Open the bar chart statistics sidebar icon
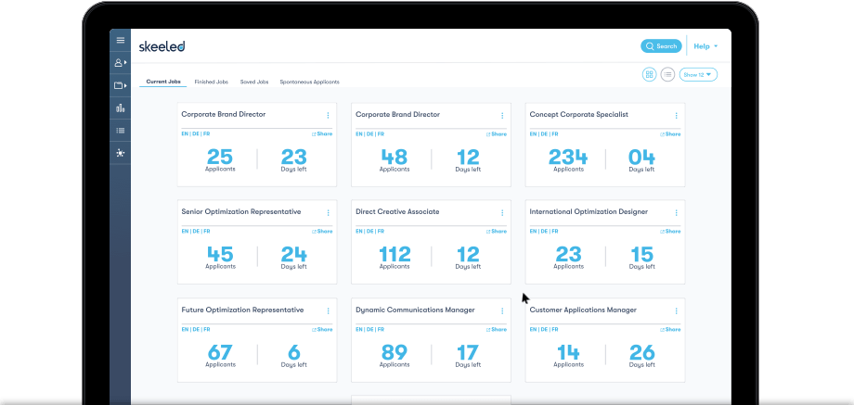This screenshot has height=405, width=854. click(x=121, y=108)
